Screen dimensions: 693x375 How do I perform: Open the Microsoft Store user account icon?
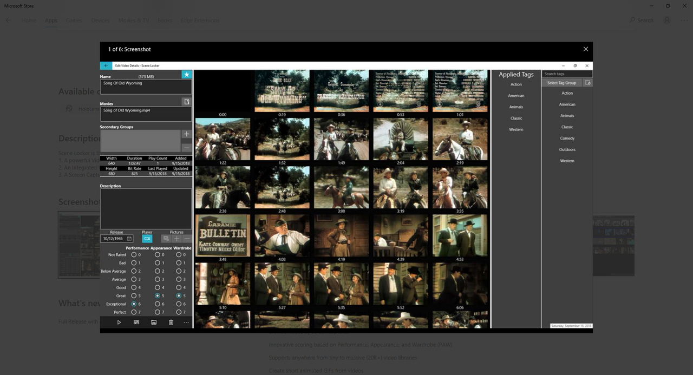pyautogui.click(x=667, y=20)
